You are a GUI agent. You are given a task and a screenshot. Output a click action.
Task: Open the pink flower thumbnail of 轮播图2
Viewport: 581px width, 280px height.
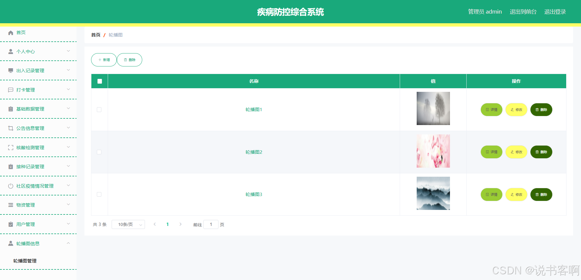coord(433,151)
